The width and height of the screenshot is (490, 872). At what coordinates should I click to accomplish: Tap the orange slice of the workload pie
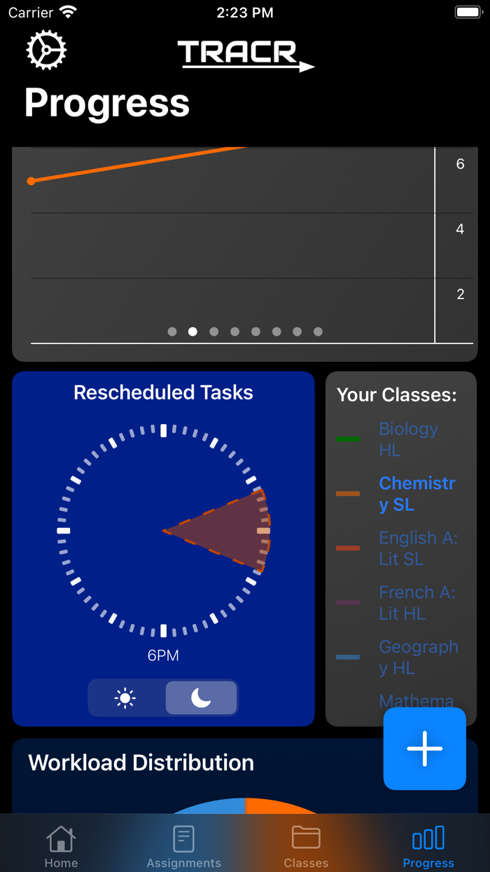273,806
